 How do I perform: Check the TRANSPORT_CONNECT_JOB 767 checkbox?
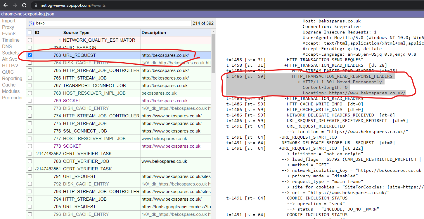(30, 86)
